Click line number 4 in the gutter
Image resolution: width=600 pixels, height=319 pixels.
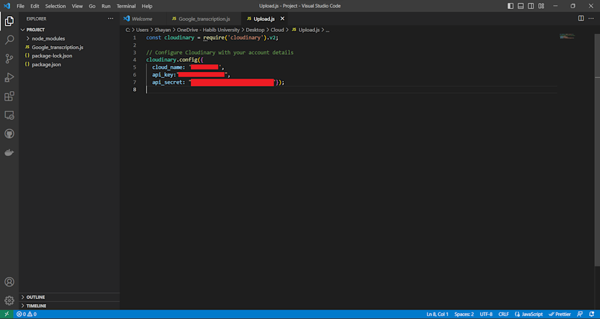tap(134, 60)
